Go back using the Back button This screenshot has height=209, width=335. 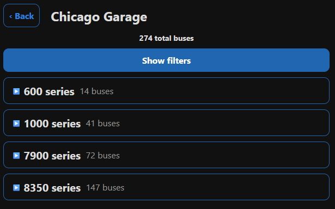click(21, 16)
